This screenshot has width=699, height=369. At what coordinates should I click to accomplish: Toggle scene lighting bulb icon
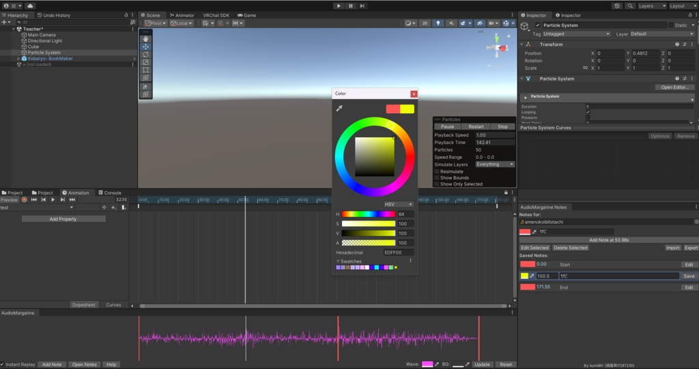[x=438, y=23]
